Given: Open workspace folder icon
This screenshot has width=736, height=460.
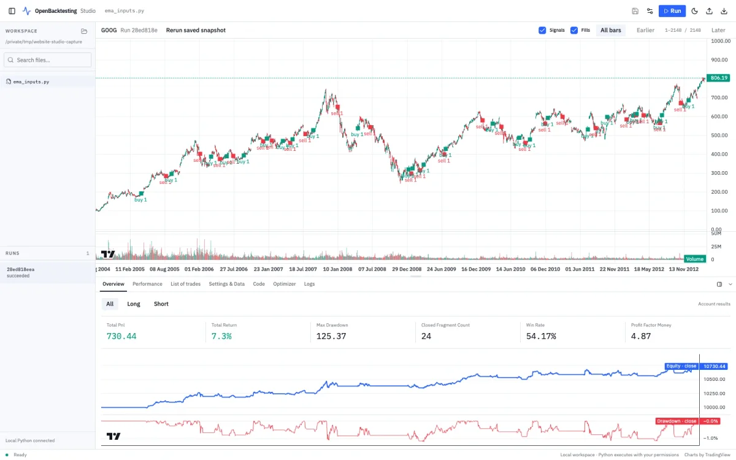Looking at the screenshot, I should click(x=84, y=31).
